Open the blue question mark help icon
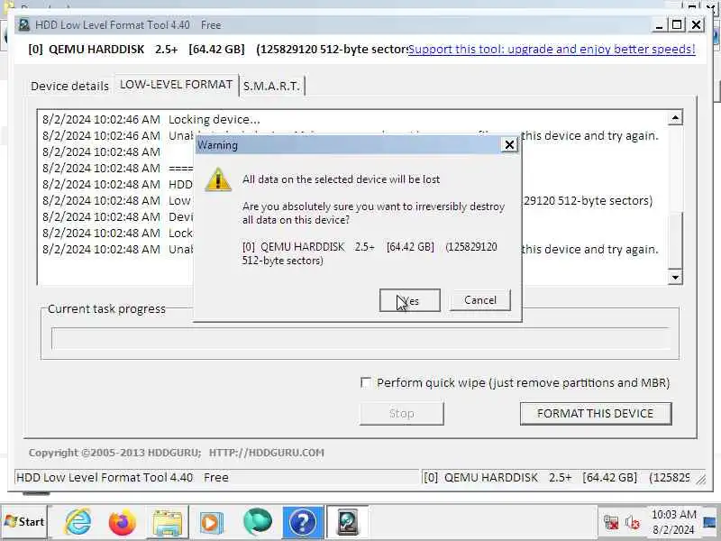The height and width of the screenshot is (541, 721). [302, 522]
